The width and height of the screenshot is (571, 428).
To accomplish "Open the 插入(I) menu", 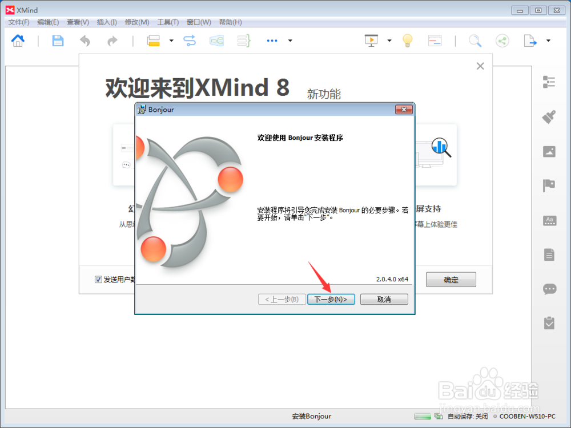I will (x=107, y=22).
